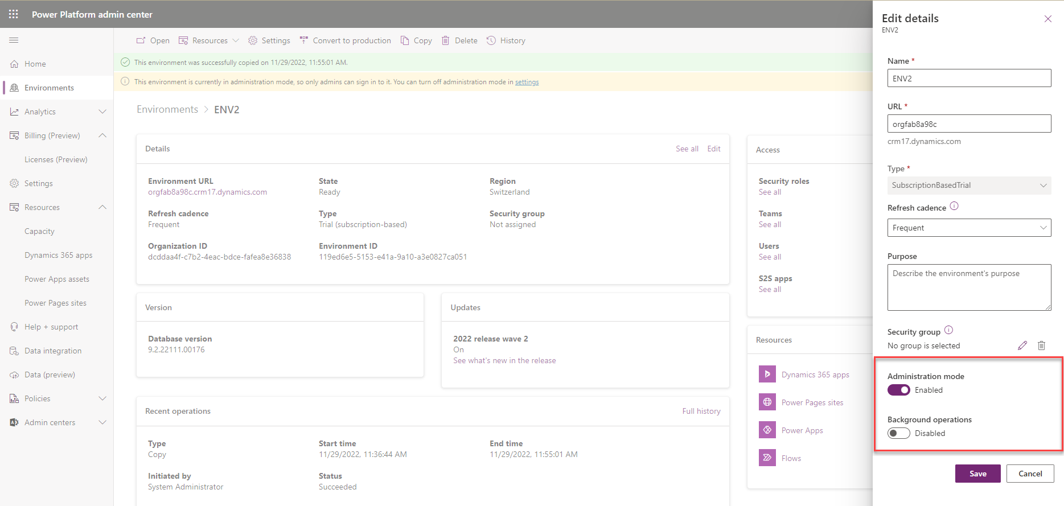Click See all under Security roles
This screenshot has width=1064, height=506.
tap(770, 192)
